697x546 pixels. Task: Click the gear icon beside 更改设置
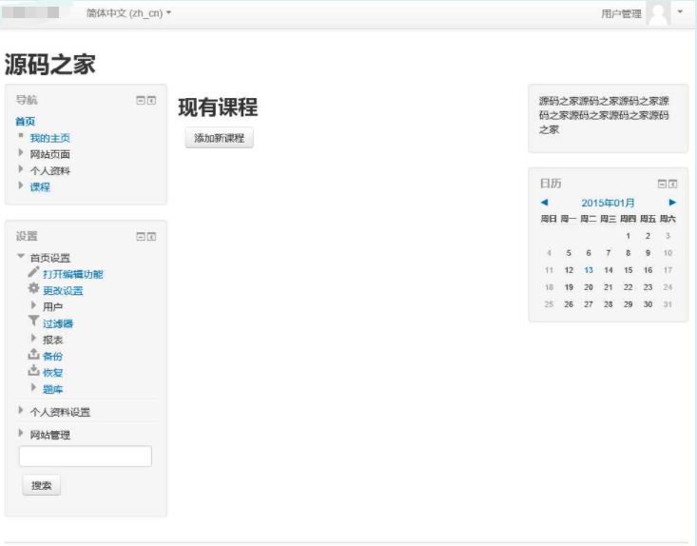[33, 288]
